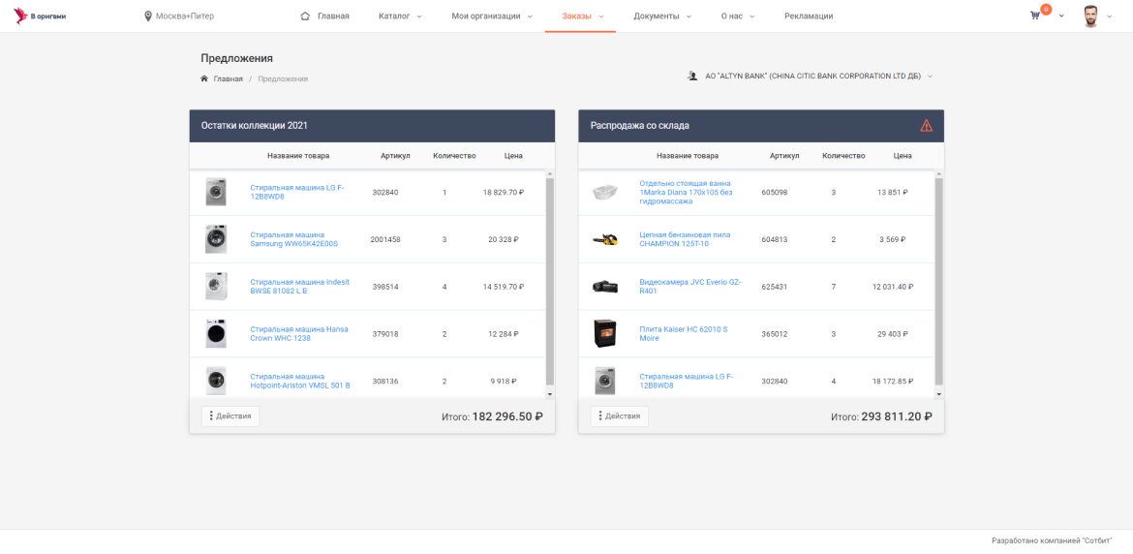Click the Артикул column header in Остатки коллекции
Viewport: 1133px width, 554px height.
pos(395,155)
